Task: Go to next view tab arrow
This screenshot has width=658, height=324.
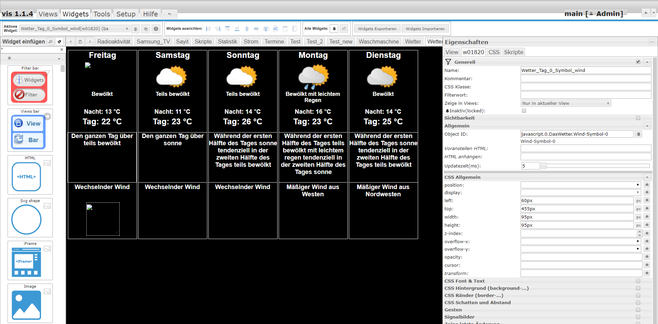Action: click(x=90, y=41)
